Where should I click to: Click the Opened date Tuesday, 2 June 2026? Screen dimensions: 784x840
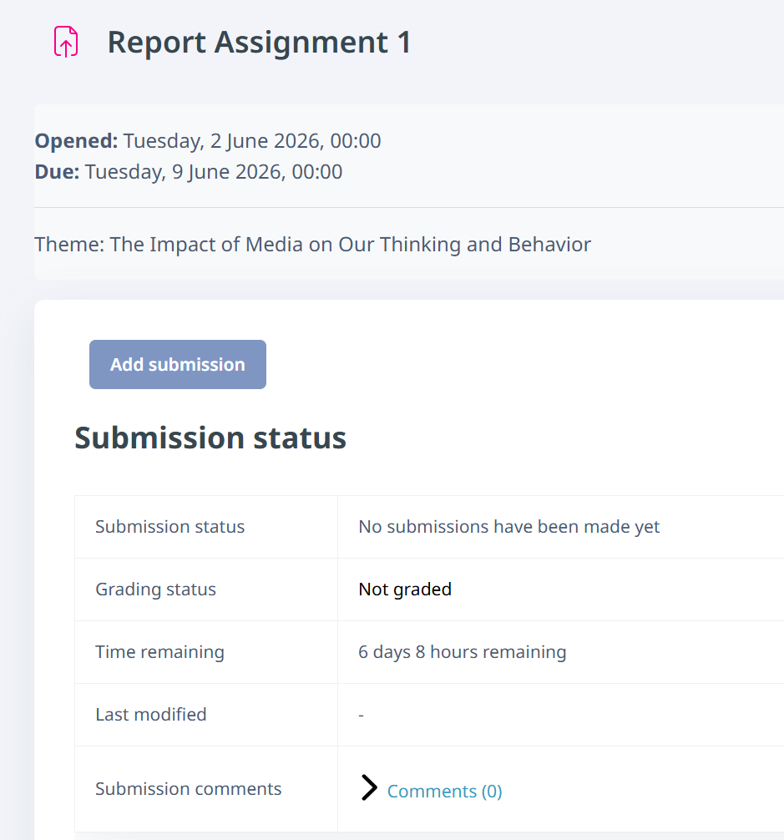(x=252, y=141)
